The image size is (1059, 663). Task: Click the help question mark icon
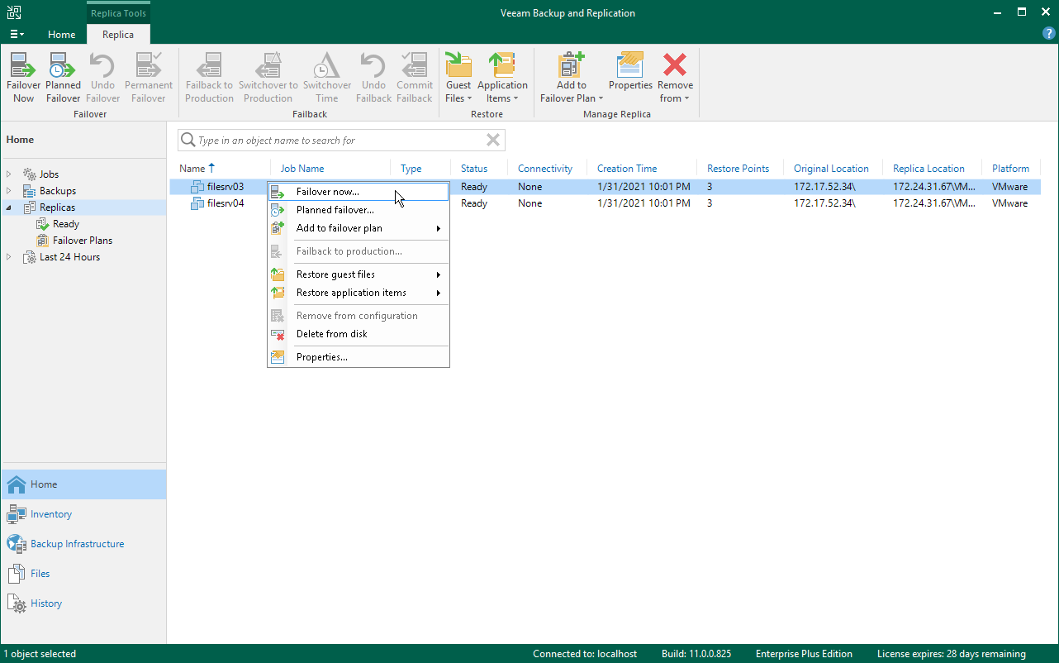click(1049, 33)
